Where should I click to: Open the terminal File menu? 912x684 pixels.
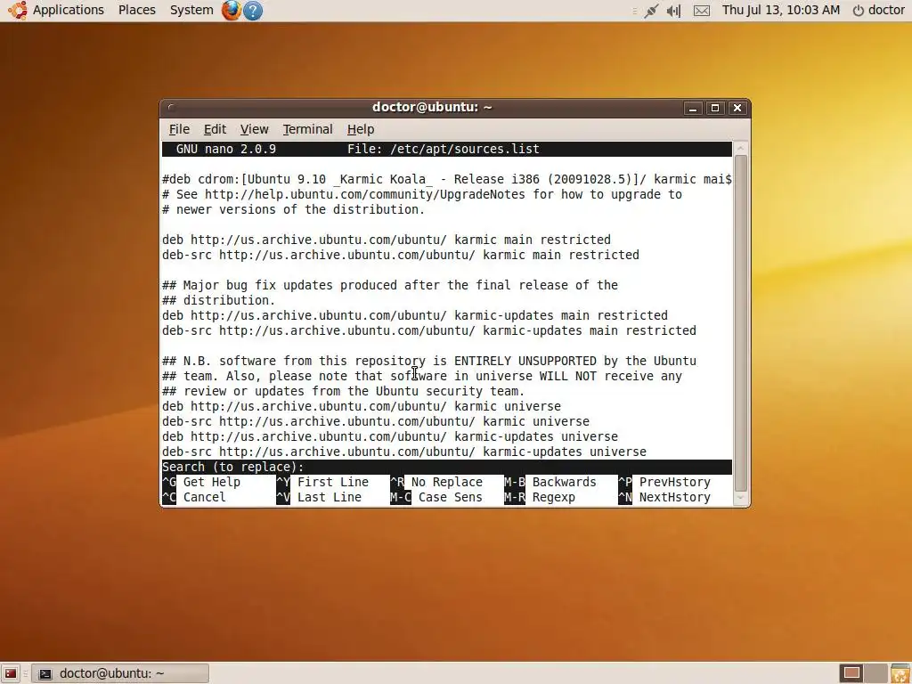(x=179, y=129)
